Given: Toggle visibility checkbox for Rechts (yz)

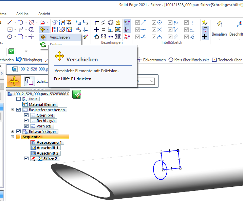Looking at the screenshot, I should tap(26, 121).
